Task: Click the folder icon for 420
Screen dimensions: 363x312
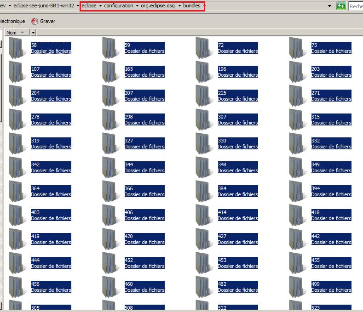Action: point(112,239)
